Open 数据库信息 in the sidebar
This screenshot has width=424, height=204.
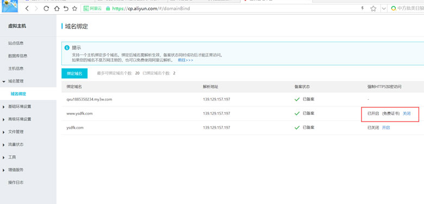click(x=17, y=56)
